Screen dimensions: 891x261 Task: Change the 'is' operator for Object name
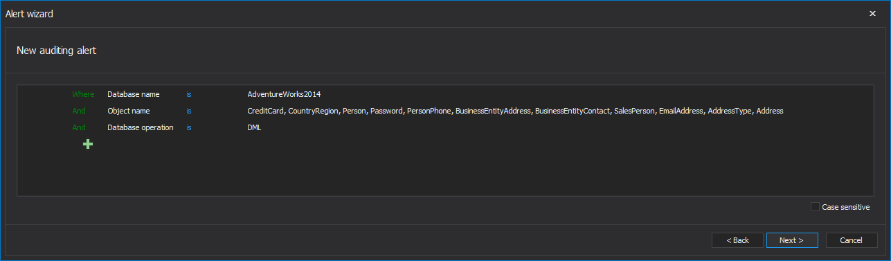(x=189, y=111)
